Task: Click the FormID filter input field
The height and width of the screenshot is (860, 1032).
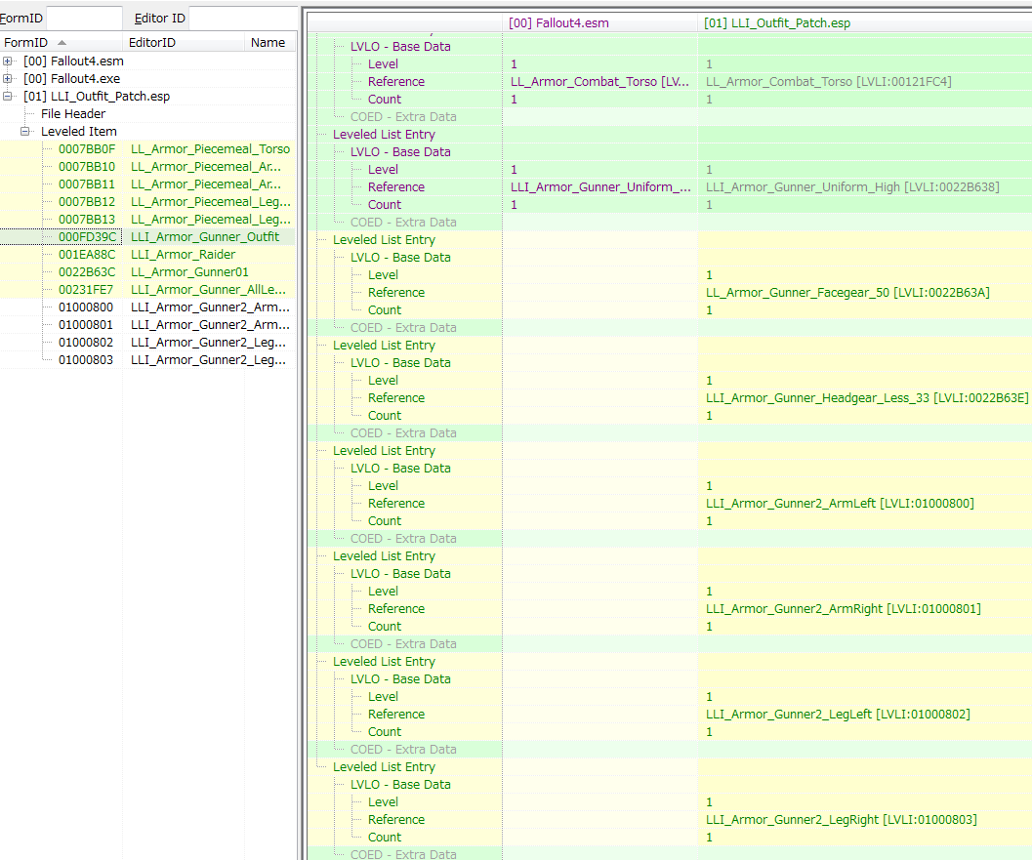Action: (84, 19)
